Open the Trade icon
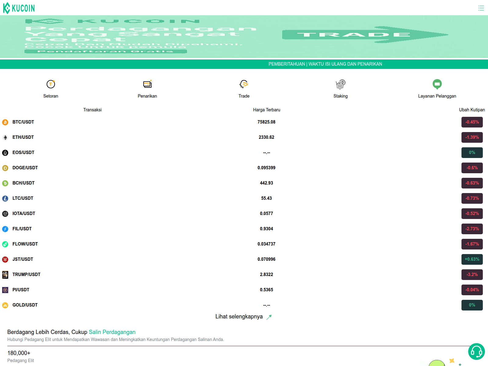 tap(244, 84)
